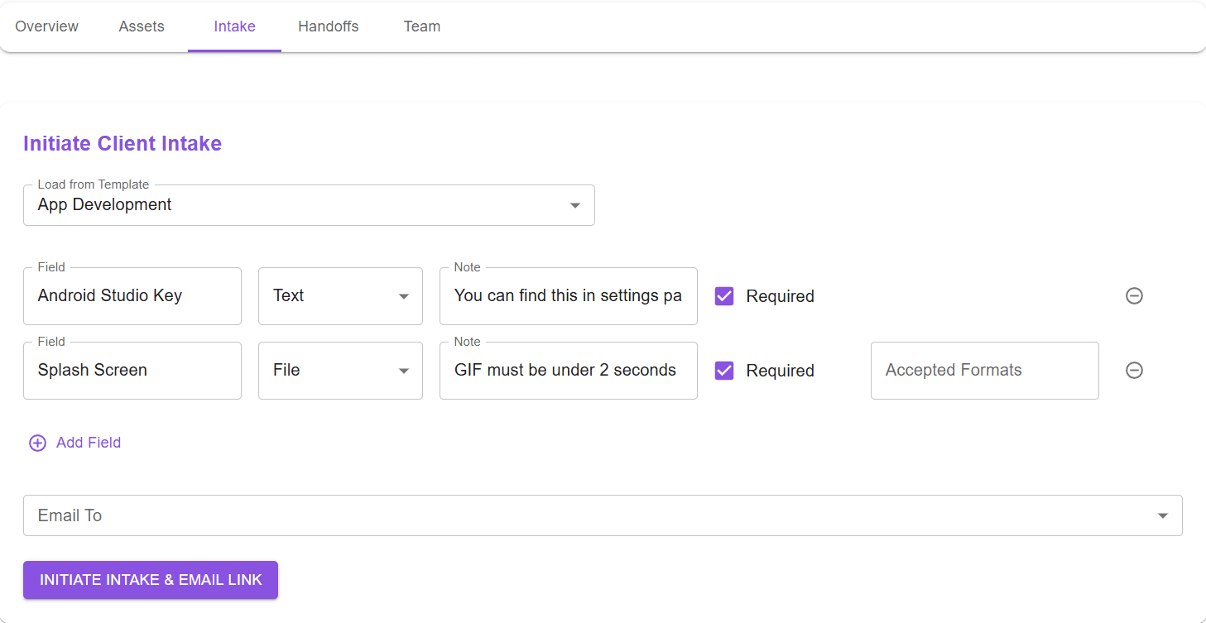Click the remove icon on the Splash Screen row
The width and height of the screenshot is (1206, 623).
pyautogui.click(x=1134, y=370)
